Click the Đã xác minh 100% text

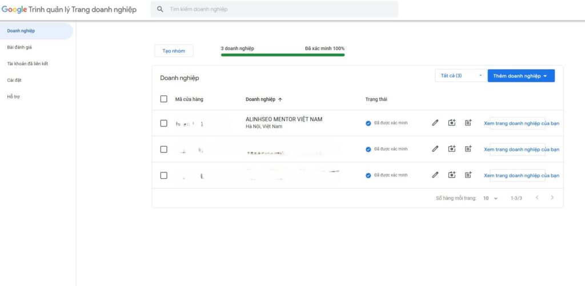(324, 49)
